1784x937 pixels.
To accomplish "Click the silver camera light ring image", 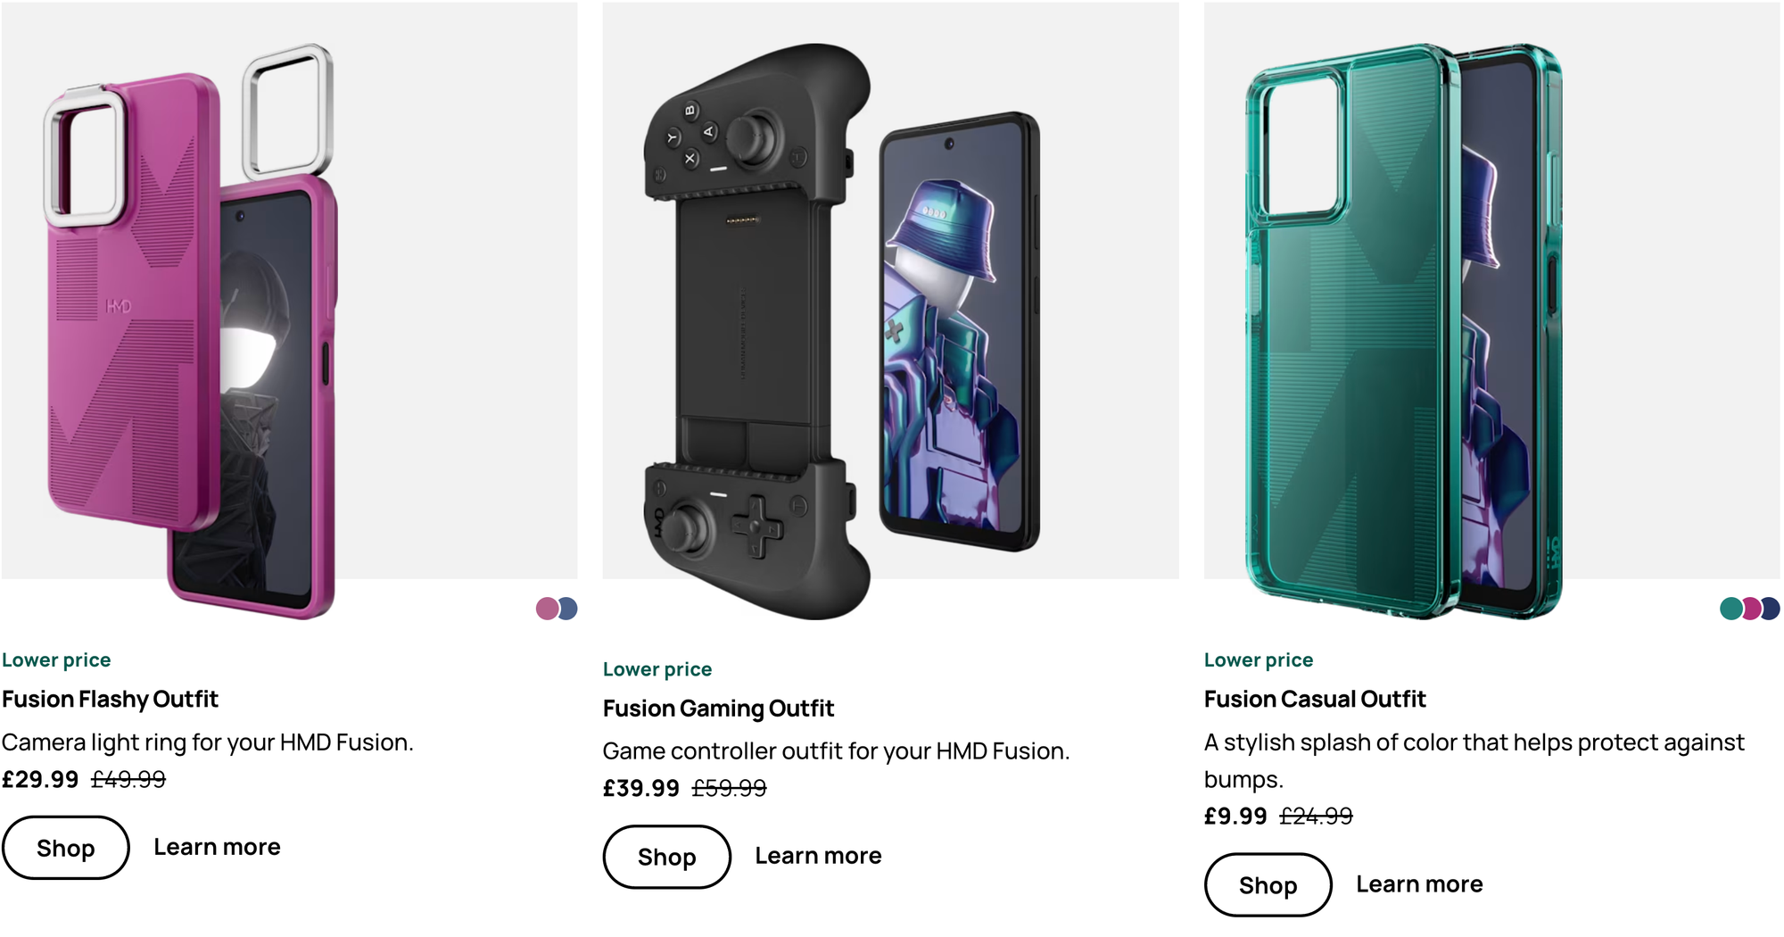I will [x=288, y=112].
